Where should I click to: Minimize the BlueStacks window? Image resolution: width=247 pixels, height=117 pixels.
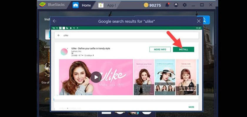tap(193, 5)
